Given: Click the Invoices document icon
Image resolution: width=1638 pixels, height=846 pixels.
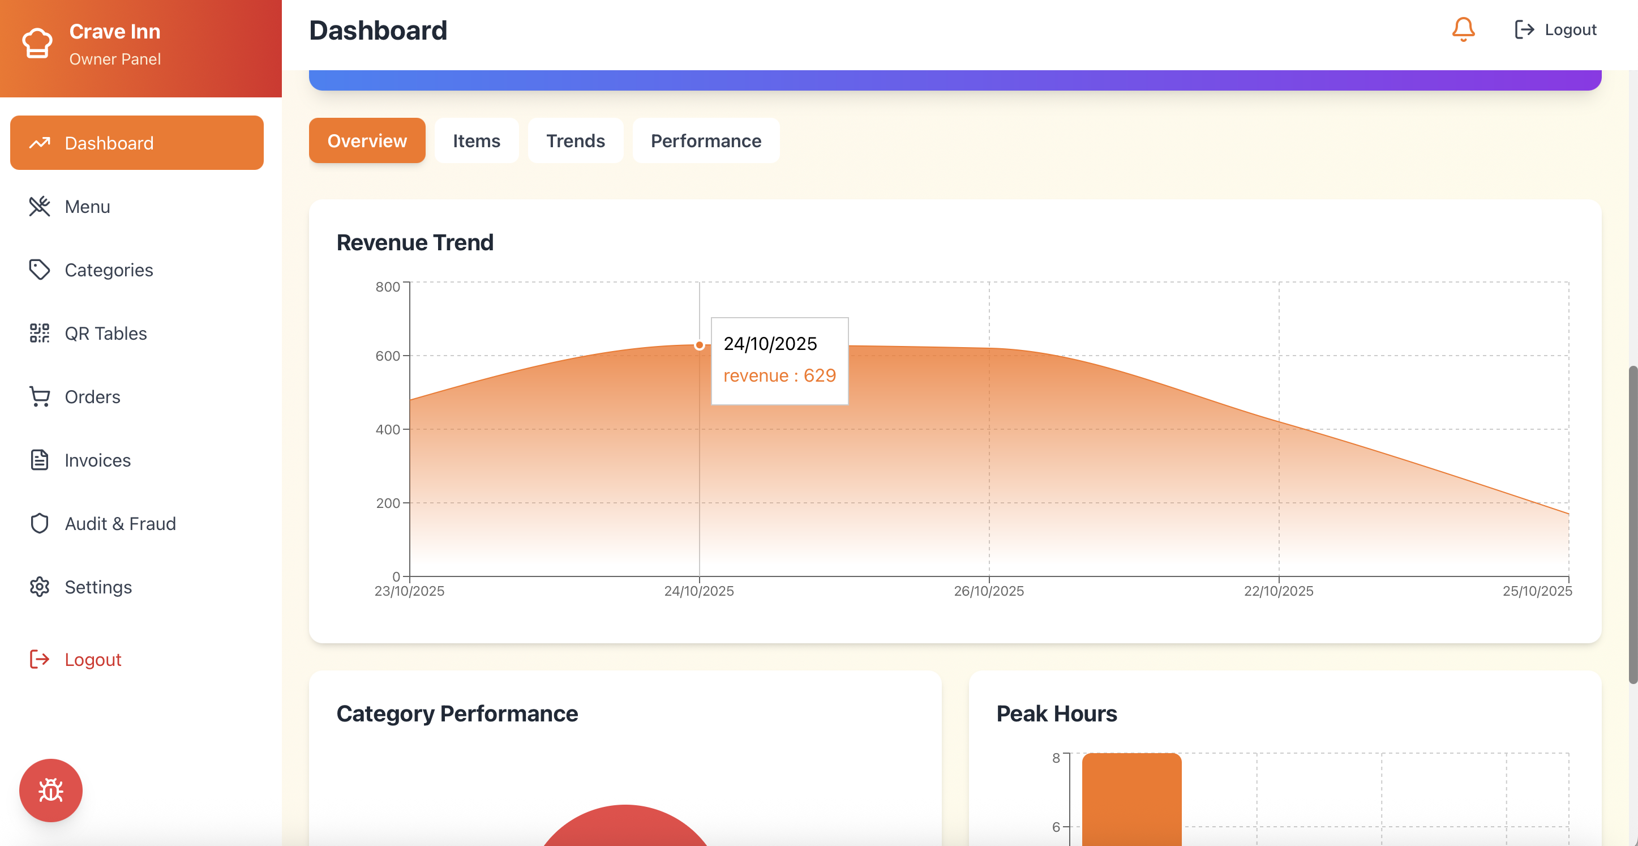Looking at the screenshot, I should pos(40,459).
